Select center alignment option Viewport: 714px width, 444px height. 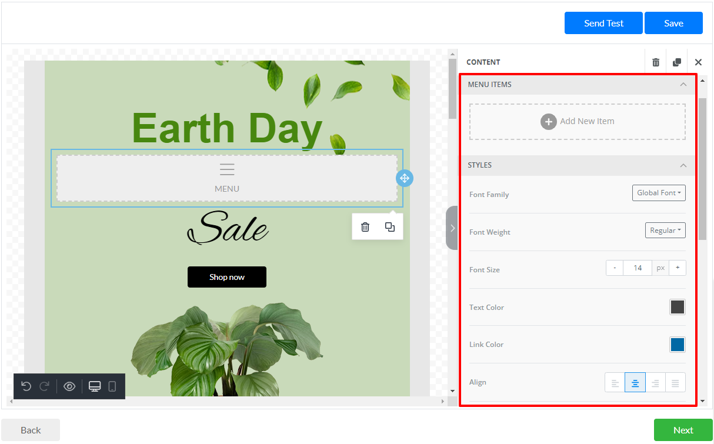[x=635, y=383]
